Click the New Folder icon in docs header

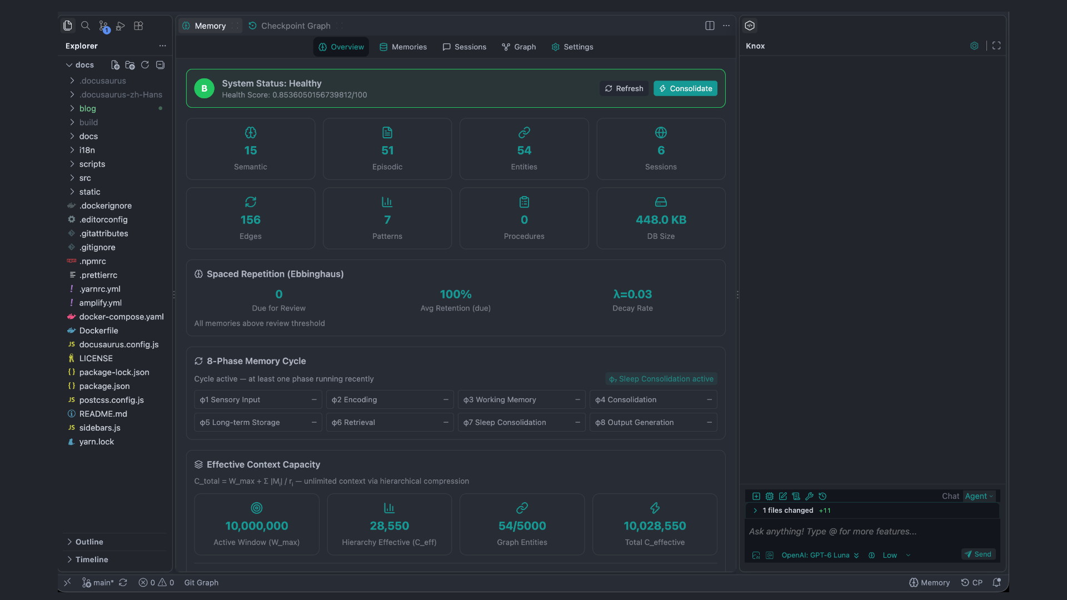tap(130, 65)
